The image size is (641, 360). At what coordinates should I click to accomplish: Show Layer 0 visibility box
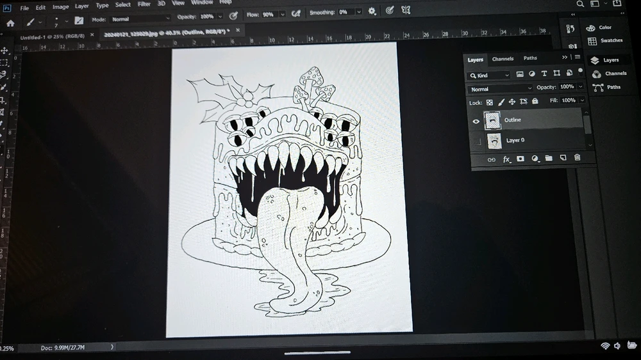click(477, 142)
